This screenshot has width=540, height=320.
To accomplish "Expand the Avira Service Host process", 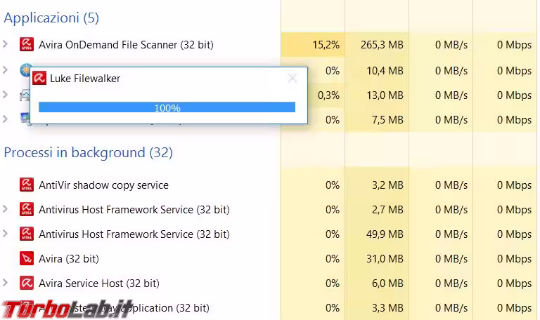I will tap(6, 284).
